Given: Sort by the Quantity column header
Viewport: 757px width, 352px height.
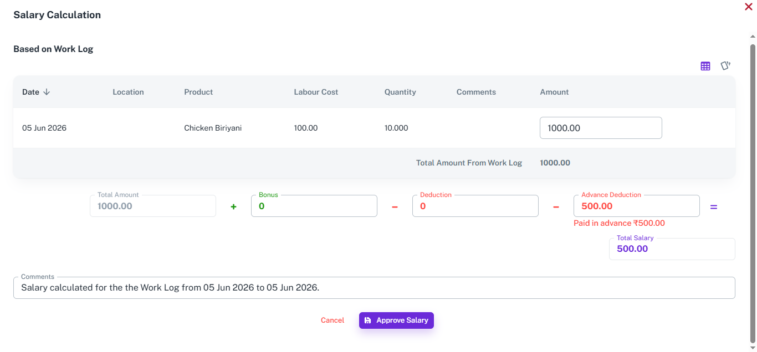Looking at the screenshot, I should tap(400, 92).
